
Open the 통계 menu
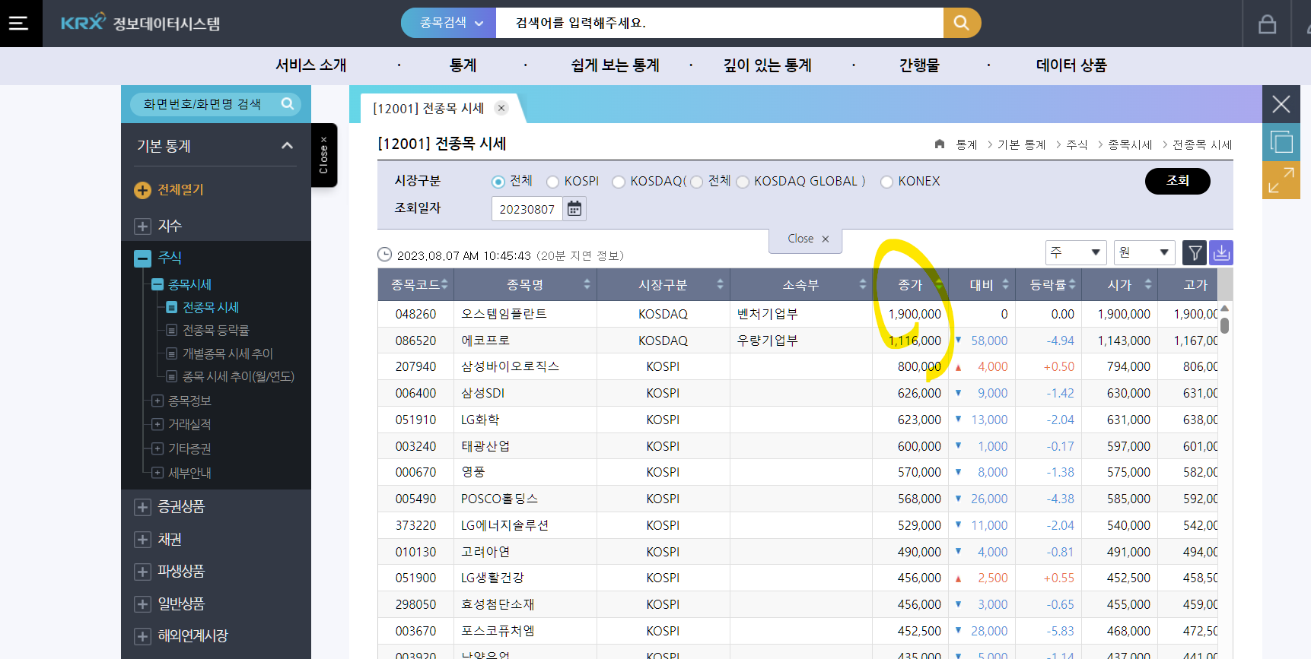(x=463, y=65)
